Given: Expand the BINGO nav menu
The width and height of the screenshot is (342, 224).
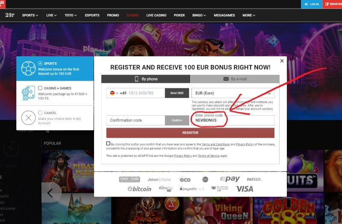Looking at the screenshot, I should pyautogui.click(x=199, y=15).
